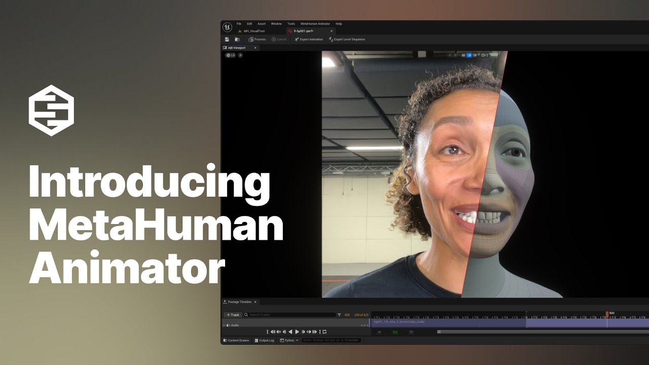The height and width of the screenshot is (365, 649).
Task: Click Export Animation
Action: [x=308, y=39]
